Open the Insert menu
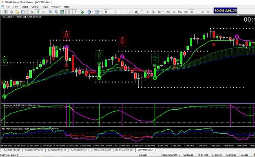 25,7
